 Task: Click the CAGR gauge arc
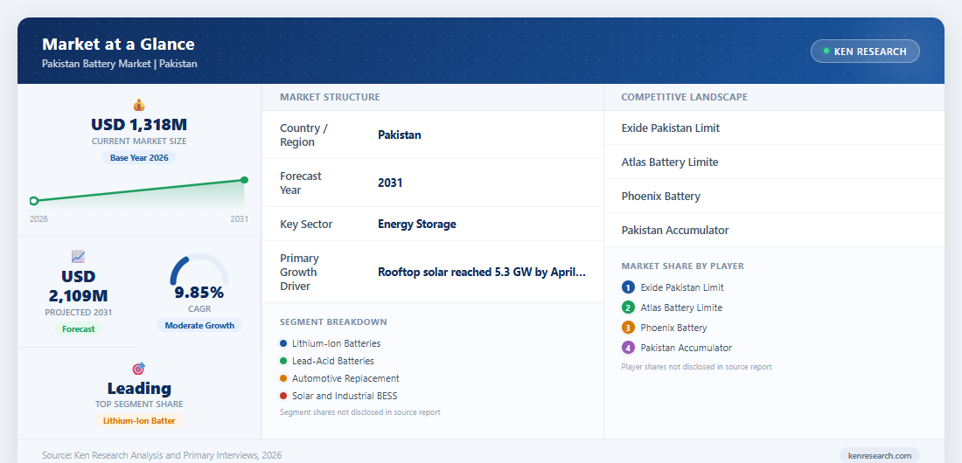tap(199, 268)
